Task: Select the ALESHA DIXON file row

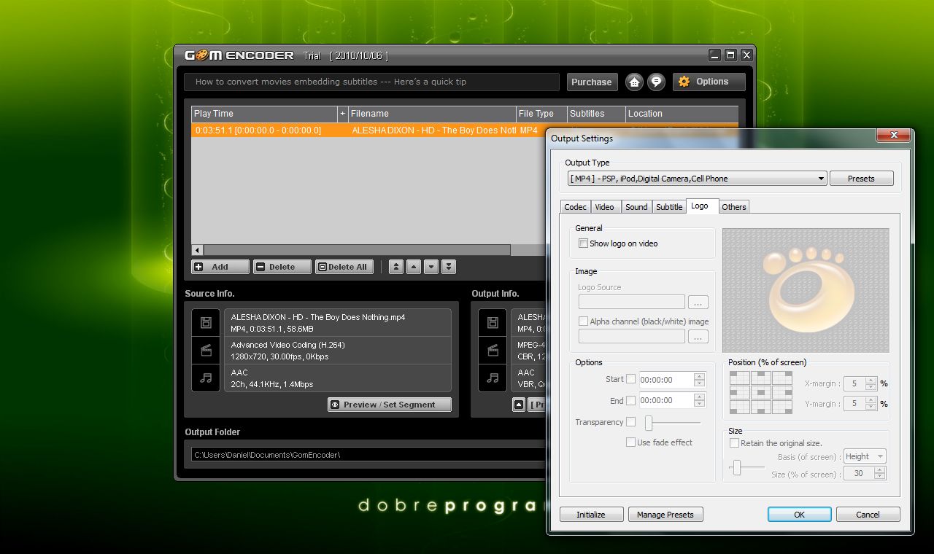Action: [368, 130]
